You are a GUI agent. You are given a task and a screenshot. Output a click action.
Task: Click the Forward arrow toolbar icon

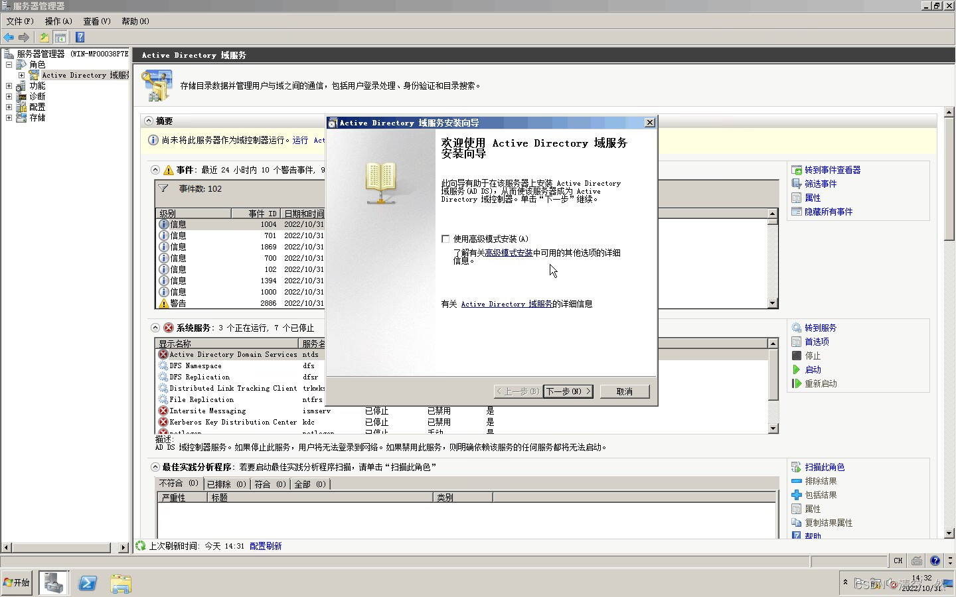(x=24, y=37)
